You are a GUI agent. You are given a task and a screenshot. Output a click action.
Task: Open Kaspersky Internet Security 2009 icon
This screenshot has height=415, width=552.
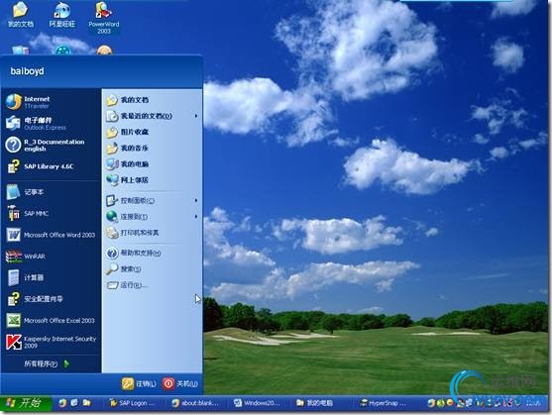coord(13,342)
